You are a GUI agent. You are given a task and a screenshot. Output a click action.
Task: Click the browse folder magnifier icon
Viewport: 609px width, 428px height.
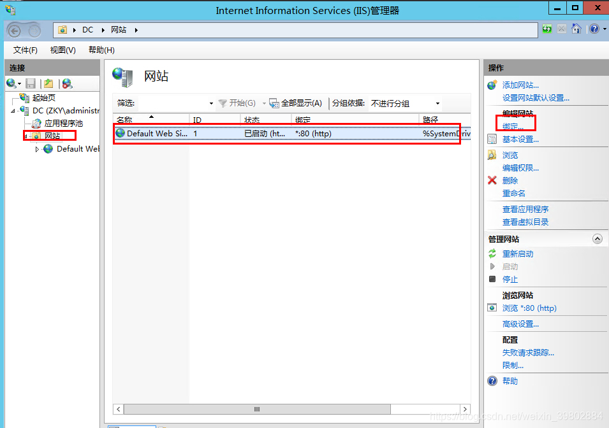coord(492,155)
